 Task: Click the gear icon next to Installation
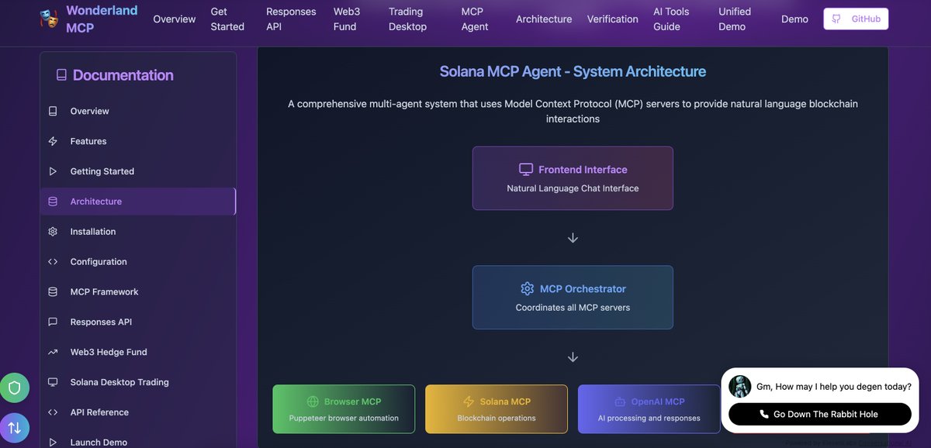pos(53,232)
